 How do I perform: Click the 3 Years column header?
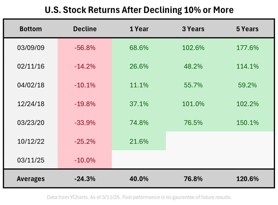coord(193,29)
